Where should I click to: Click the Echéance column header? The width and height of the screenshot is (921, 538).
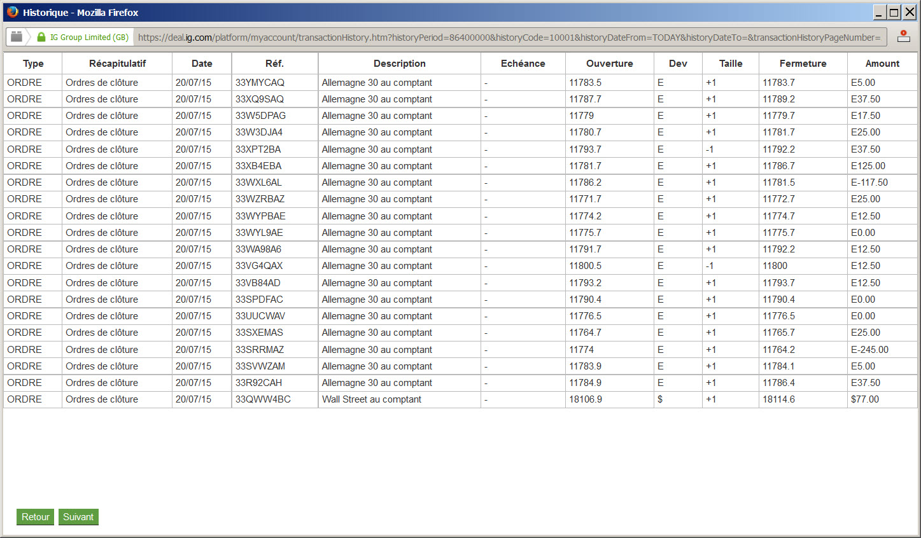point(523,64)
